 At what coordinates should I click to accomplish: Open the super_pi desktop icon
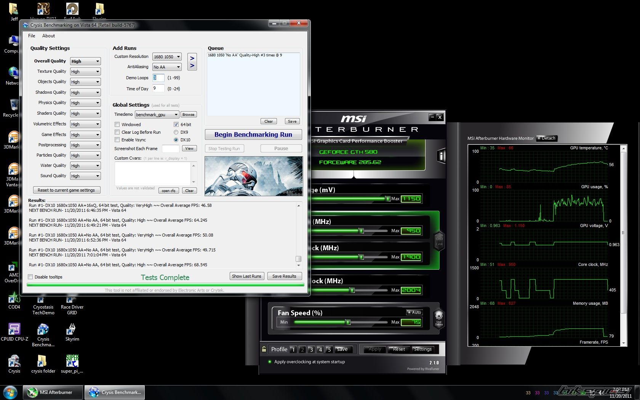click(72, 364)
